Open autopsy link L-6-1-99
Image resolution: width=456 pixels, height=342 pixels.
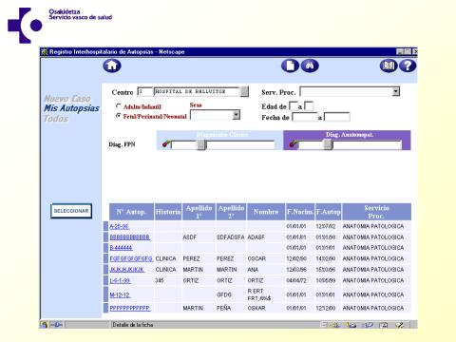point(120,280)
